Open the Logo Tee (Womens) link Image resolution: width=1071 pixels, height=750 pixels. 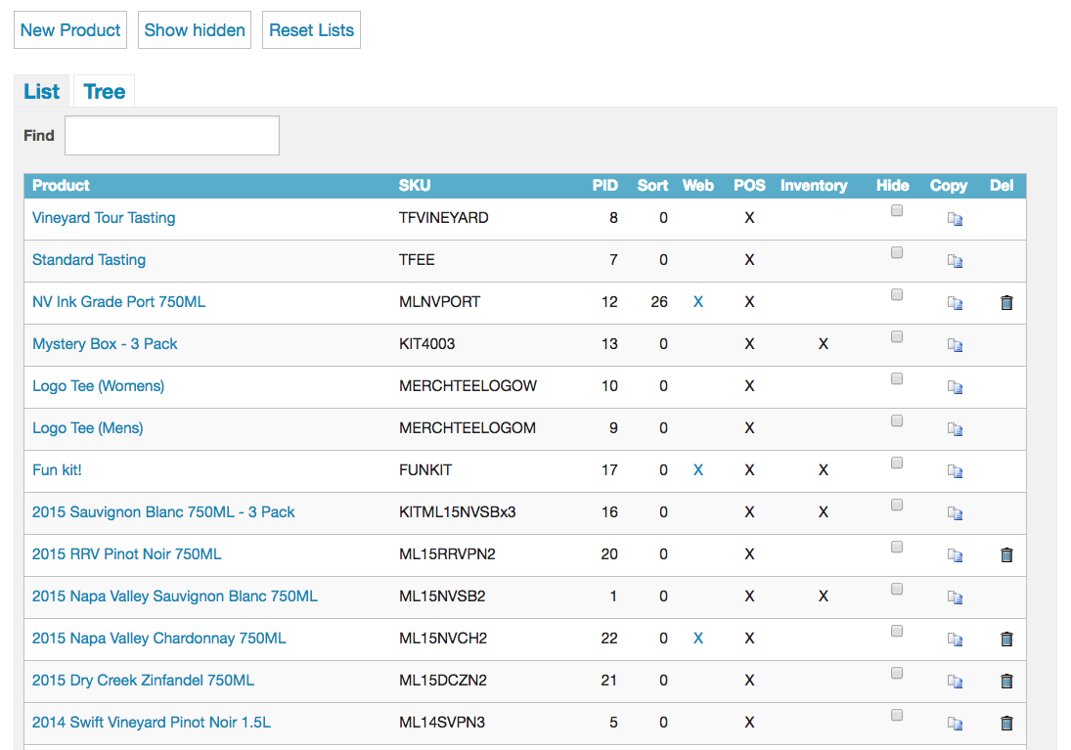coord(99,386)
